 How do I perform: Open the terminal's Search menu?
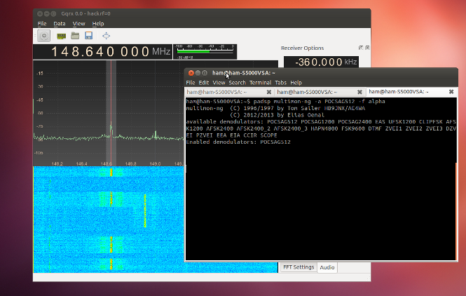(x=237, y=83)
